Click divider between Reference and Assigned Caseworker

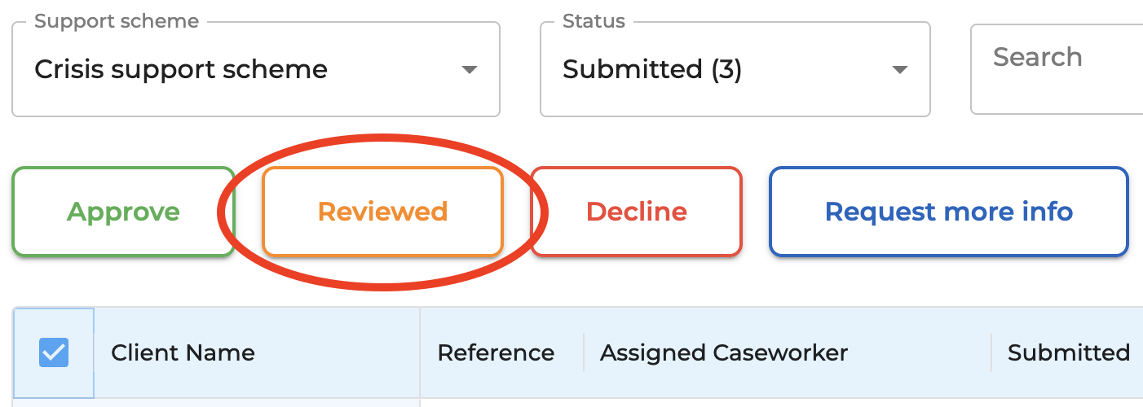pos(584,352)
